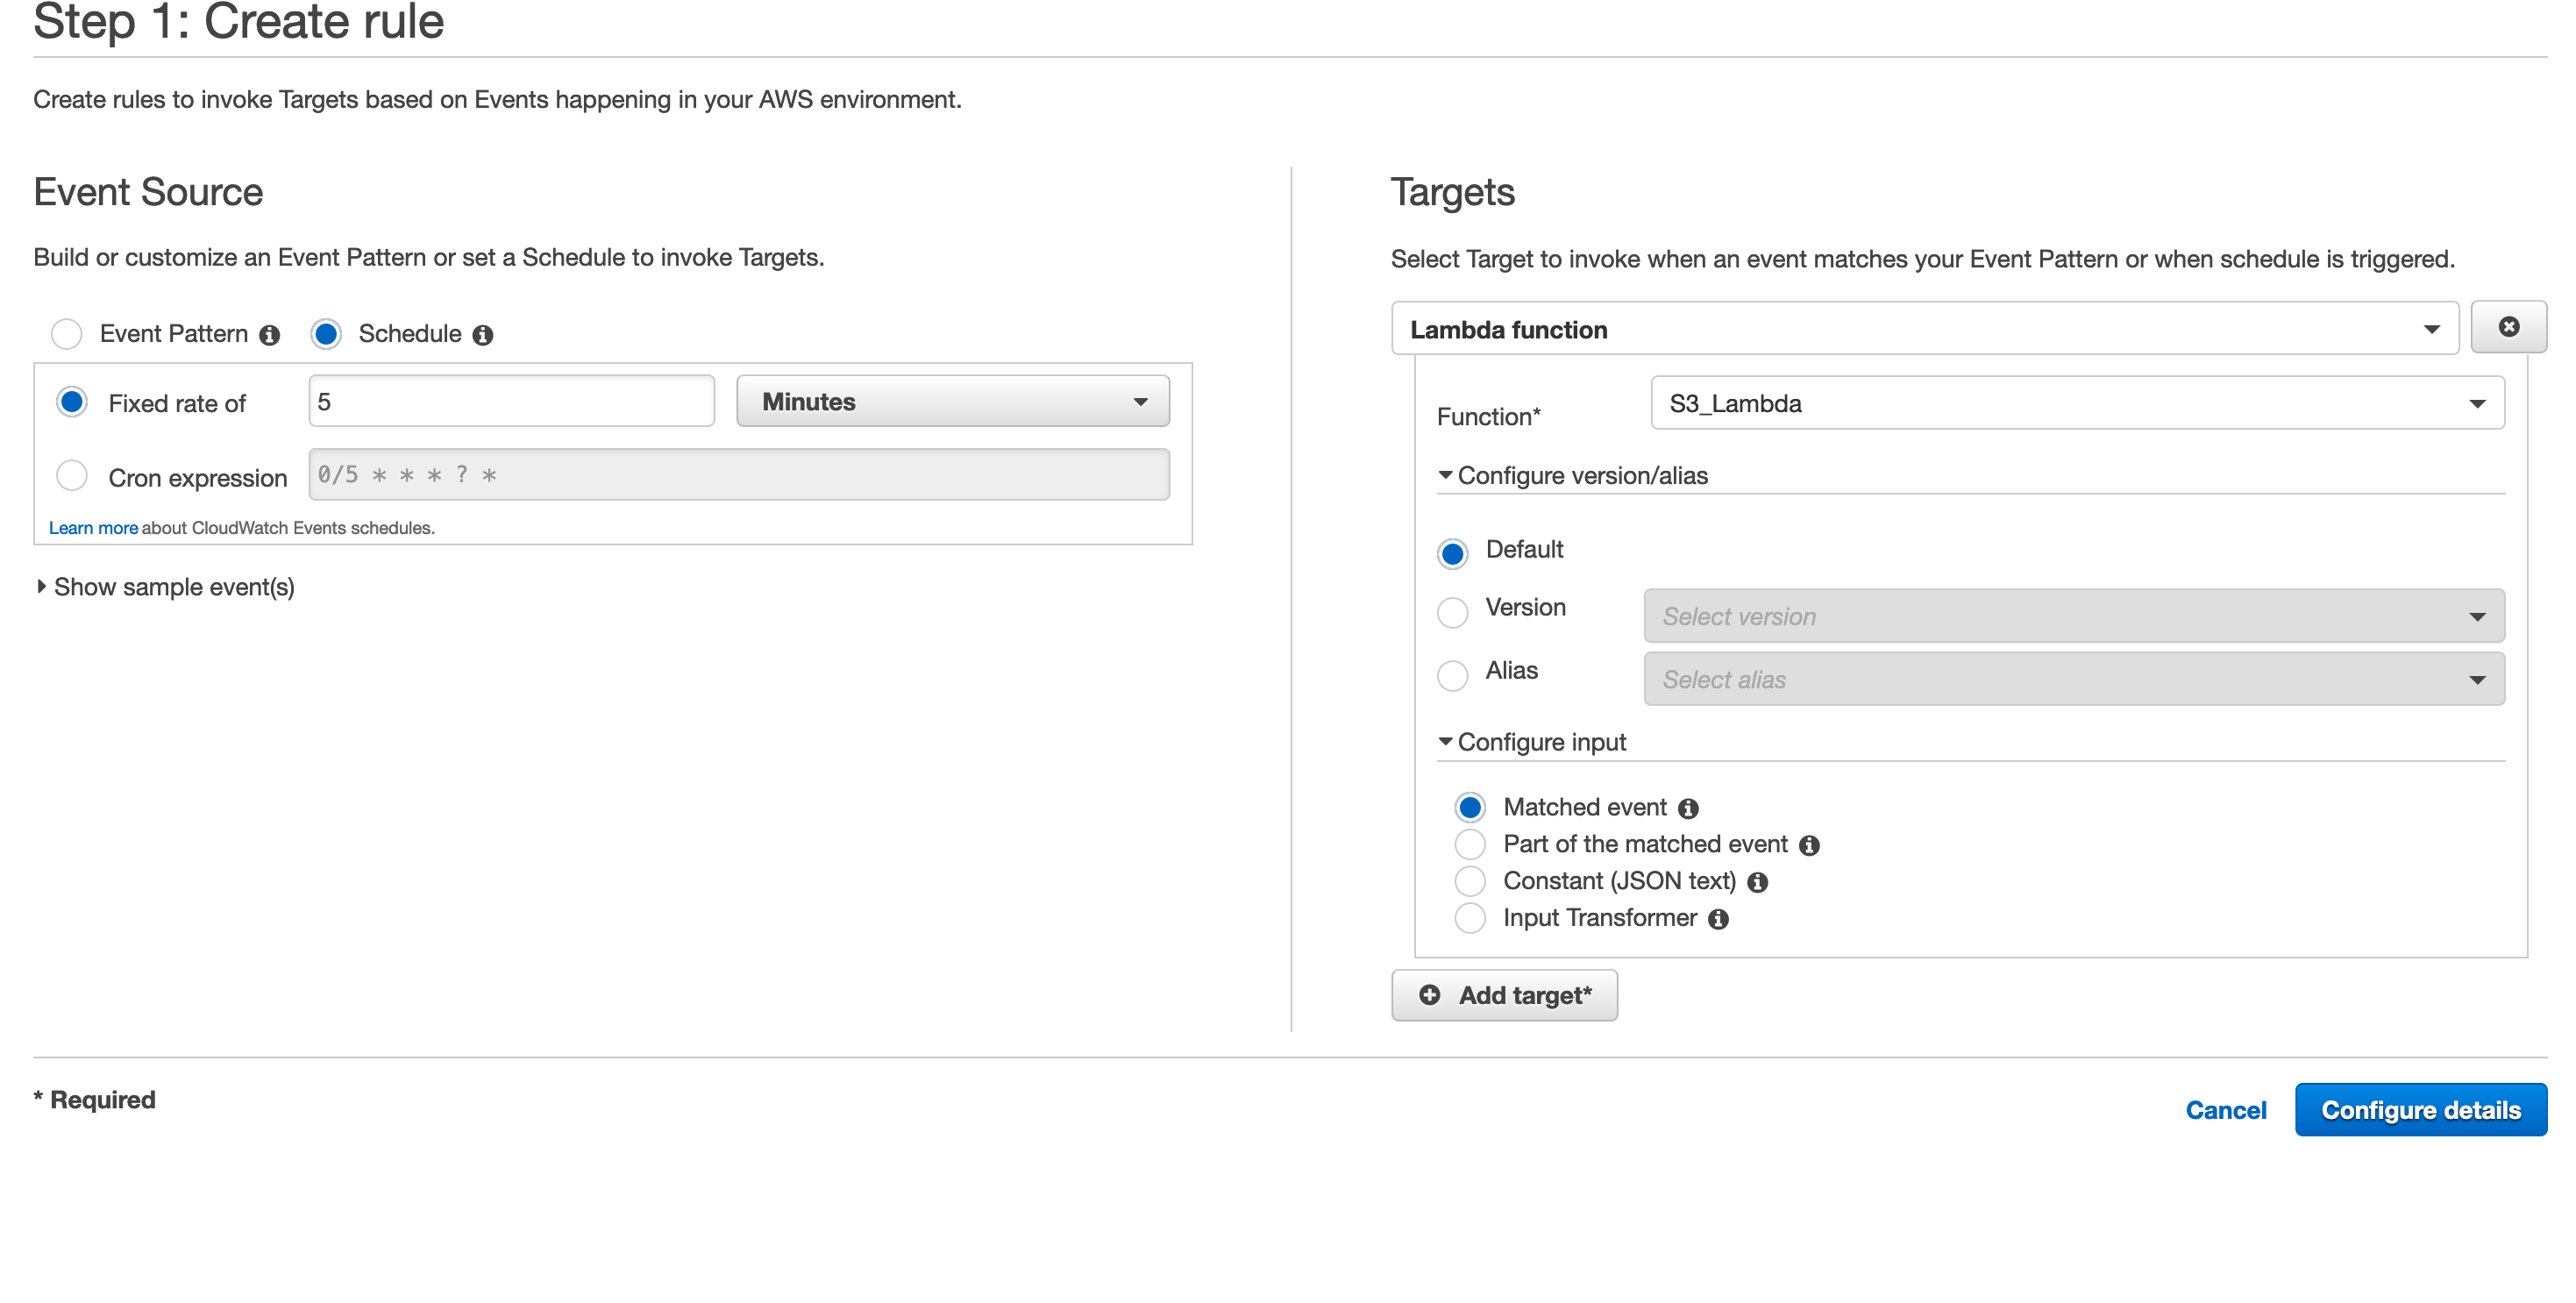Click the Event Pattern info icon
Screen dimensions: 2576x1303
(x=269, y=335)
